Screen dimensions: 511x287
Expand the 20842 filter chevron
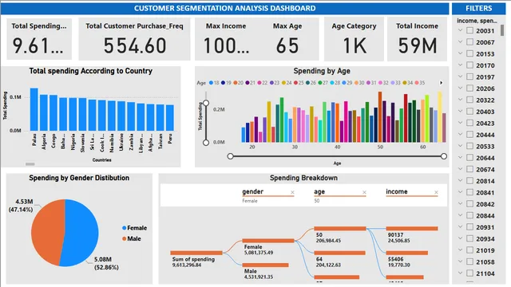click(x=460, y=203)
